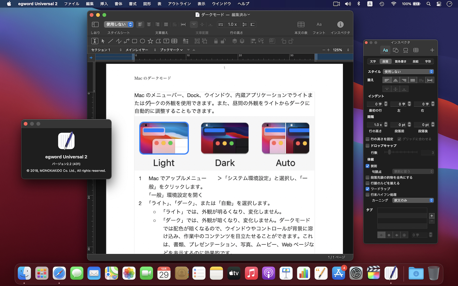Viewport: 458px width, 286px height.
Task: Enable 行頭のルビを揃える checkbox
Action: (368, 183)
